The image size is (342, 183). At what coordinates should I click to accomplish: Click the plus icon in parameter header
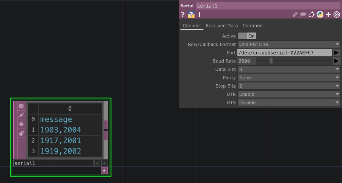coord(328,15)
